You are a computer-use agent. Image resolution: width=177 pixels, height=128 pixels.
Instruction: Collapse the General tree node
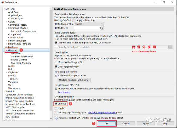coord(7,50)
